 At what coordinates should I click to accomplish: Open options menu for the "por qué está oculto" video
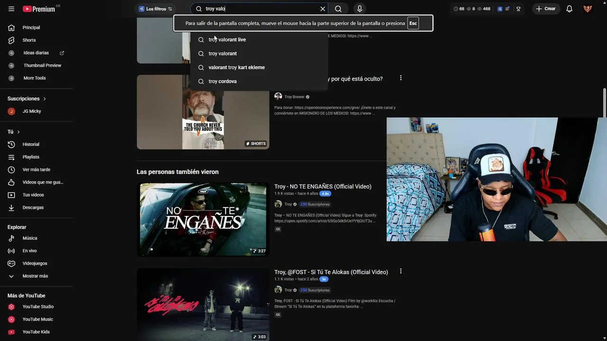click(x=401, y=78)
